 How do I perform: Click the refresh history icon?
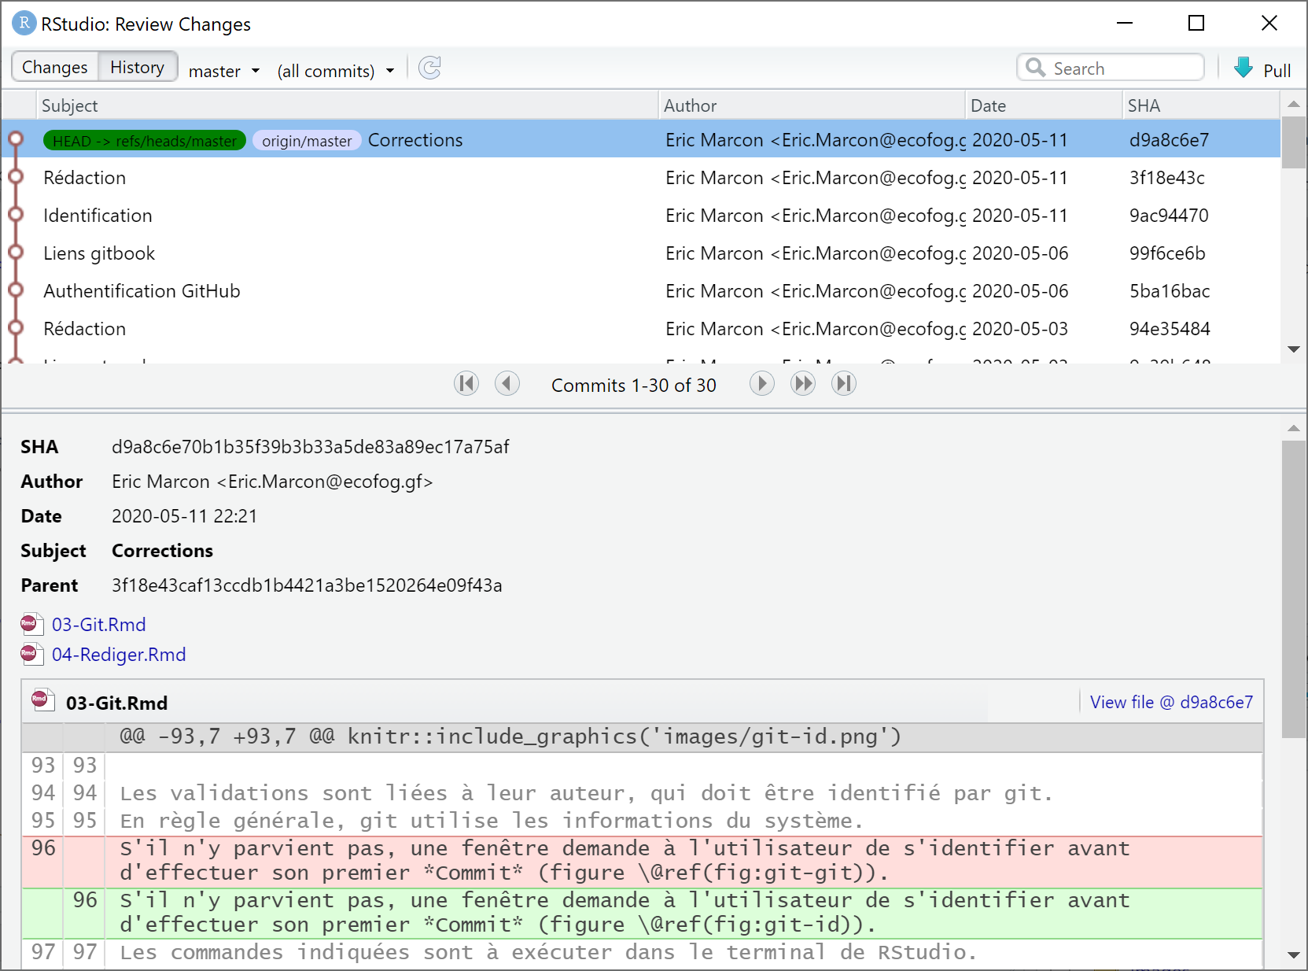coord(429,68)
